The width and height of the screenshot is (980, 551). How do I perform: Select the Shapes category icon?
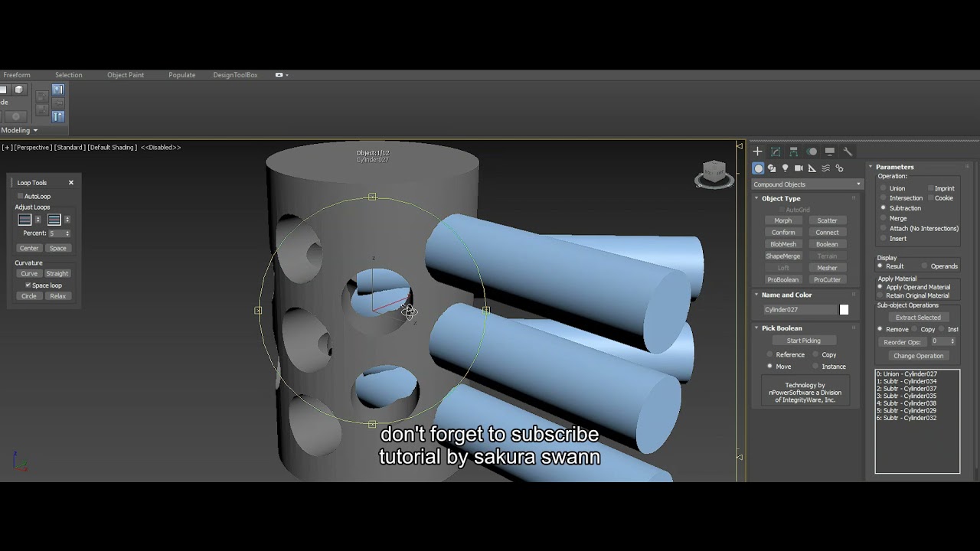[772, 168]
